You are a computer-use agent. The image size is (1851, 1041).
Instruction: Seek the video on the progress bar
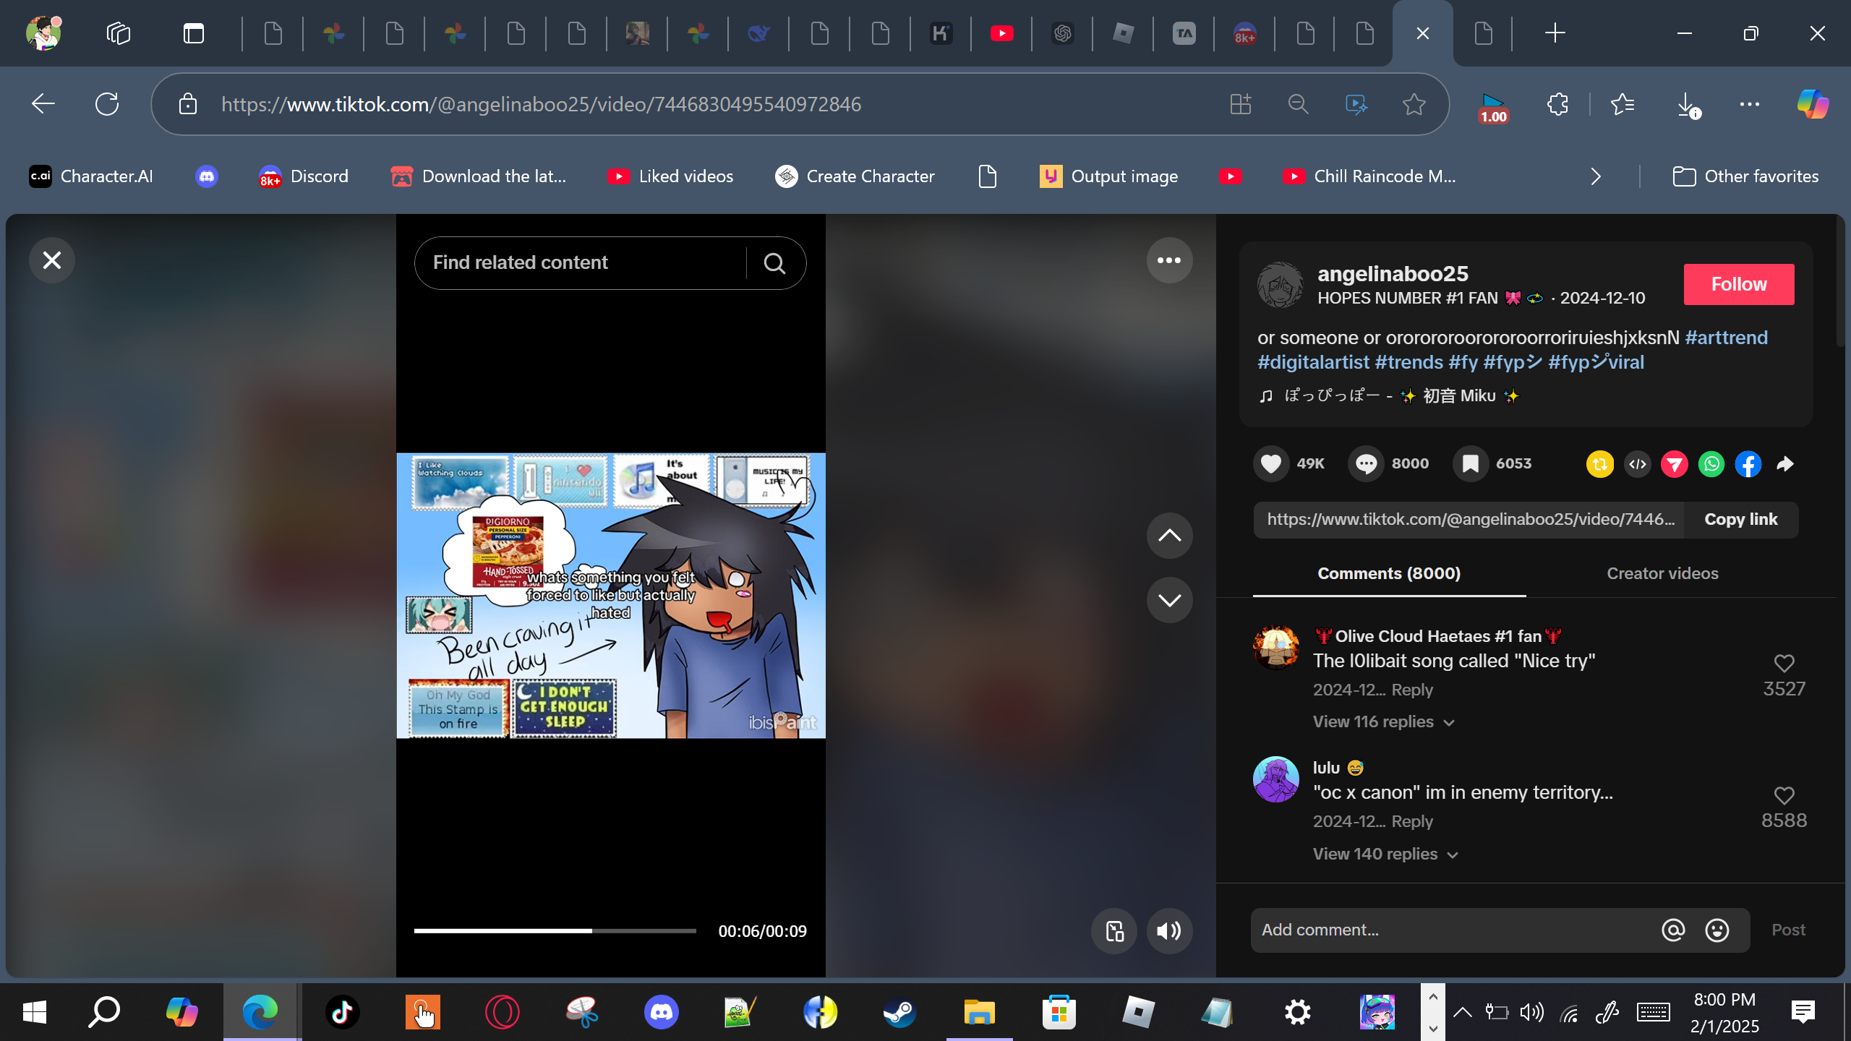[555, 931]
